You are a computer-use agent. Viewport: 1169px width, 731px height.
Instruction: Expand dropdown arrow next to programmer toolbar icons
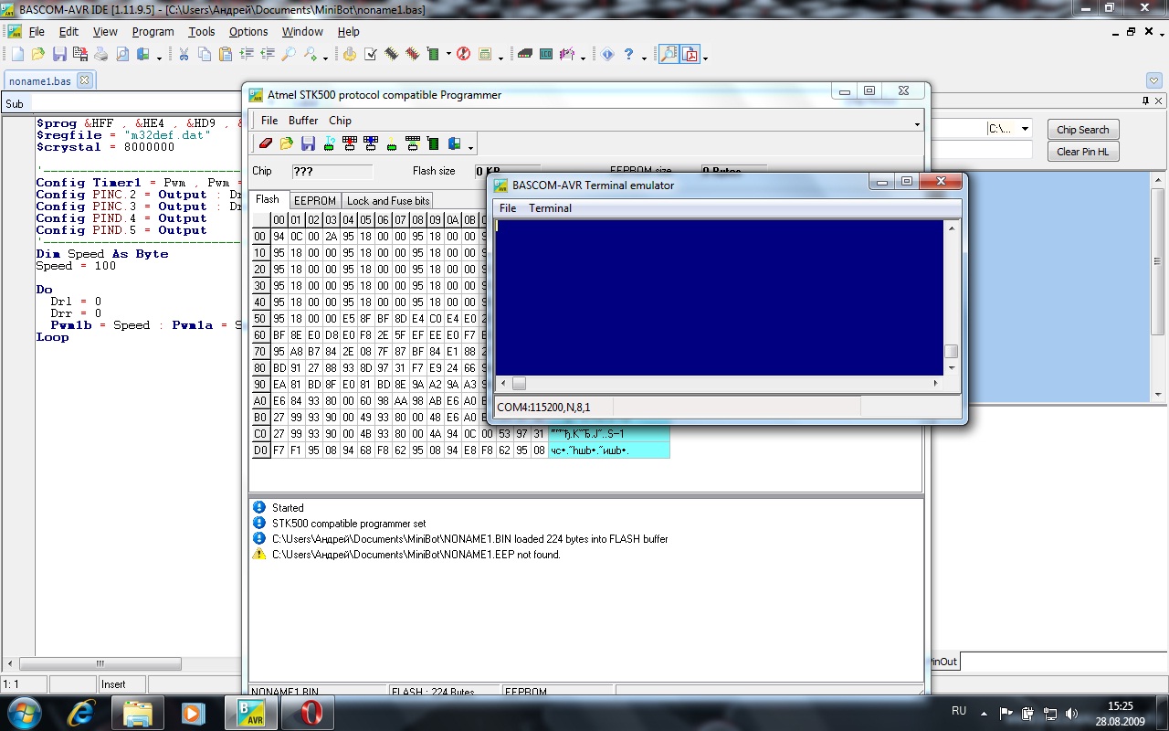click(x=470, y=146)
